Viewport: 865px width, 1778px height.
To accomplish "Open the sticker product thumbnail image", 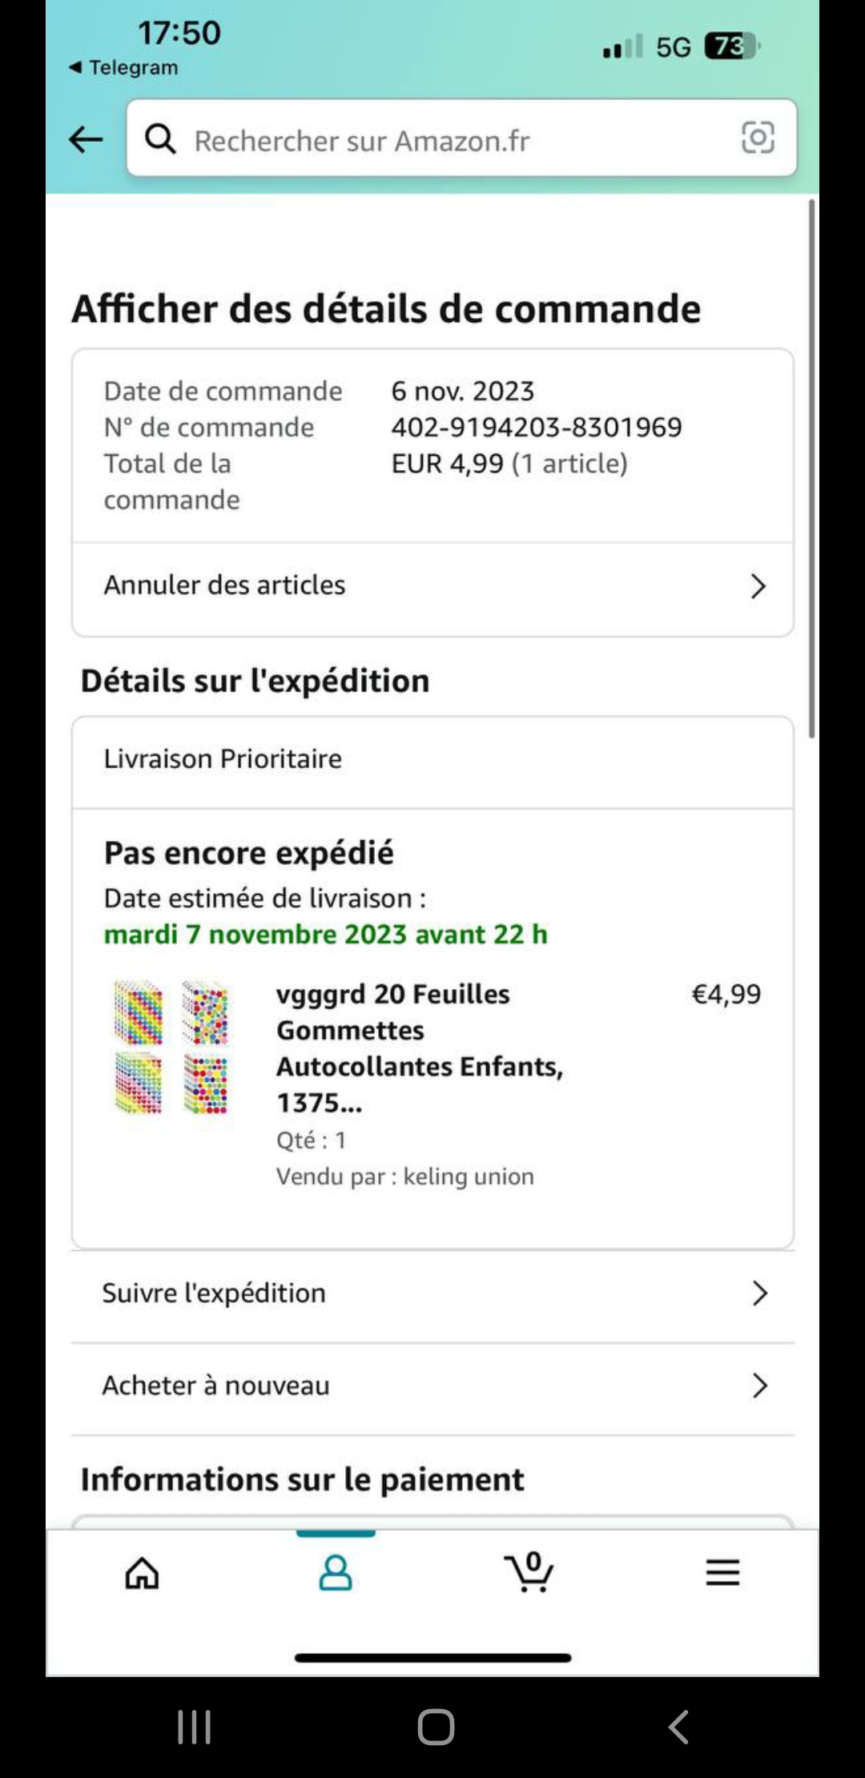I will [x=171, y=1047].
